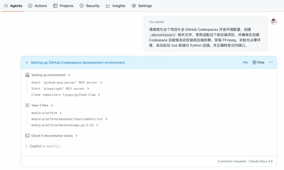Expand the Check if devcontainer exists step

click(x=76, y=136)
